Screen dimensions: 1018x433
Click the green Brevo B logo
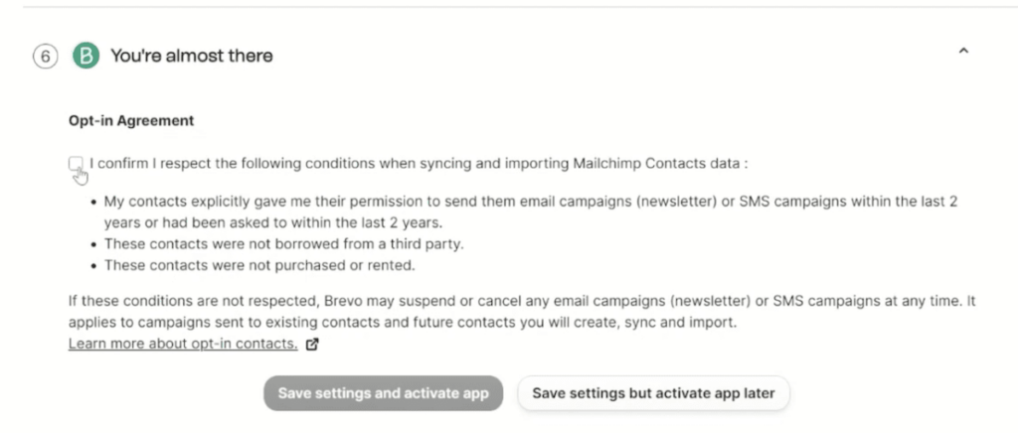coord(85,56)
